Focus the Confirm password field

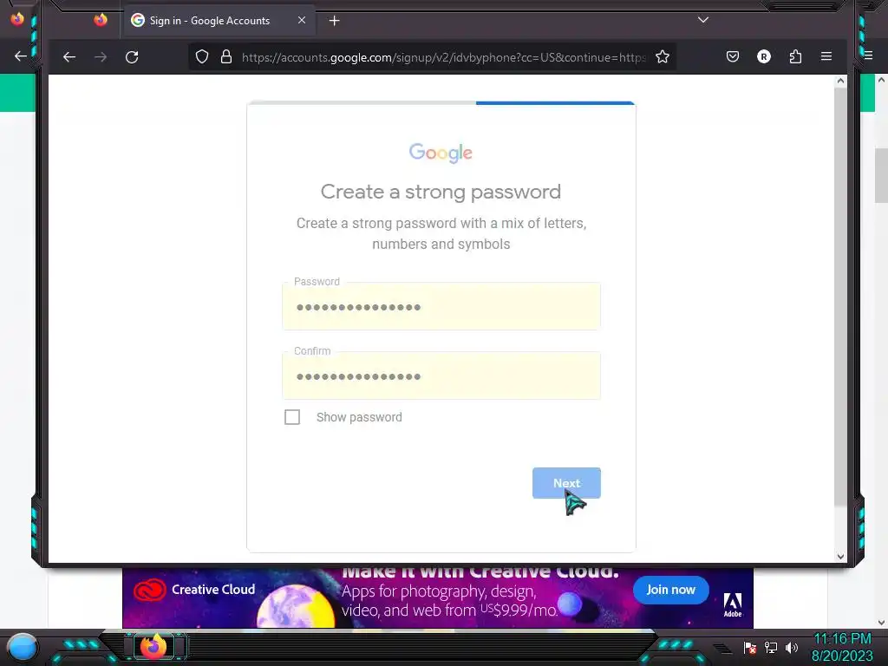(441, 376)
